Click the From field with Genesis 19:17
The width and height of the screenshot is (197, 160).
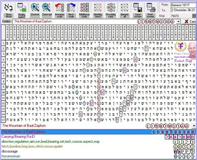[x=183, y=5]
